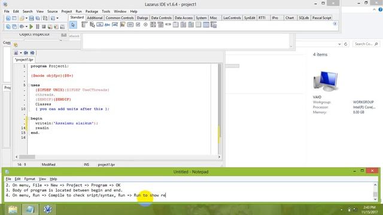Viewport: 383px width, 215px height.
Task: Click the Stop button in Lazarus toolbar
Action: 44,26
